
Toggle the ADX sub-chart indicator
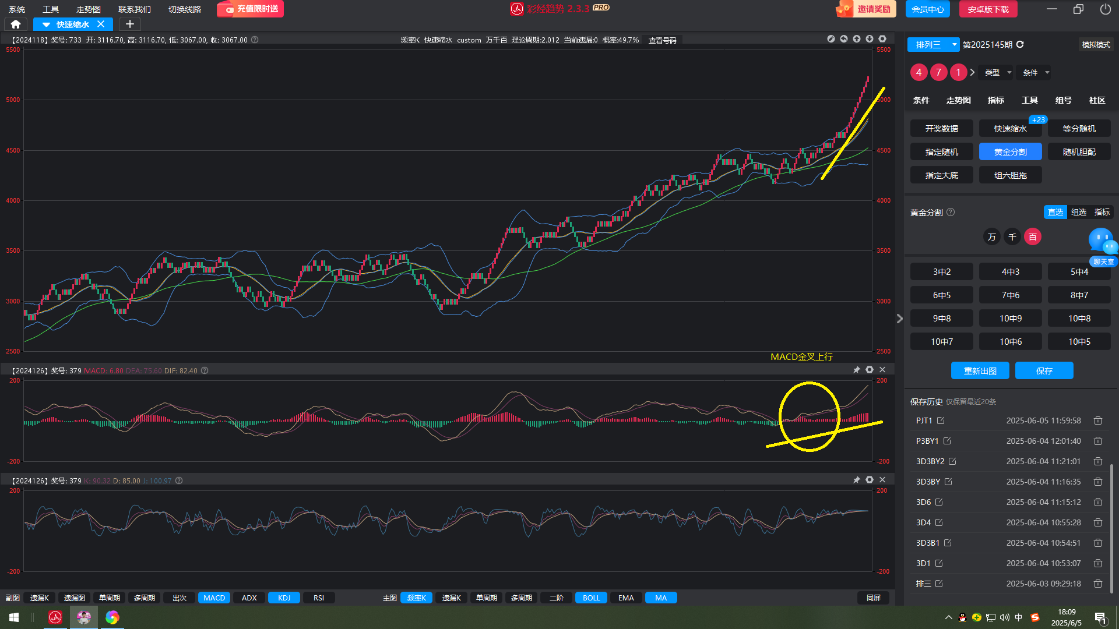point(249,598)
